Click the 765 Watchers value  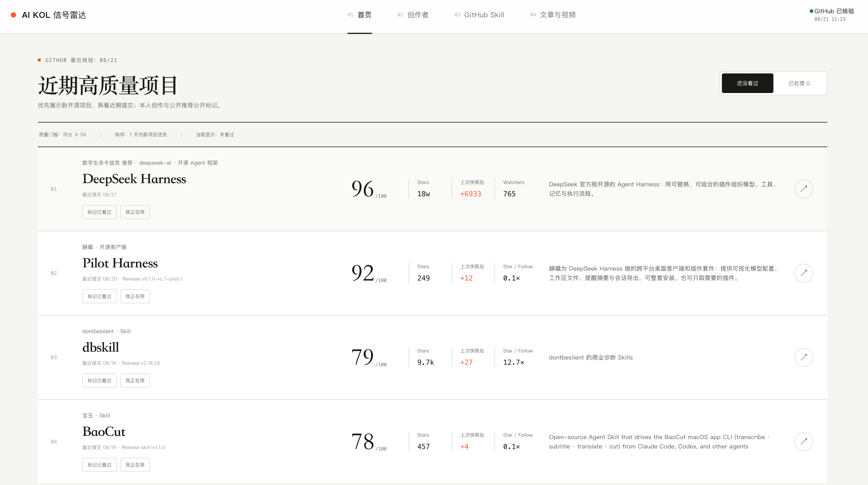point(510,194)
